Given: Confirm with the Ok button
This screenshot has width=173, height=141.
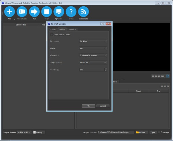Looking at the screenshot, I should point(89,106).
